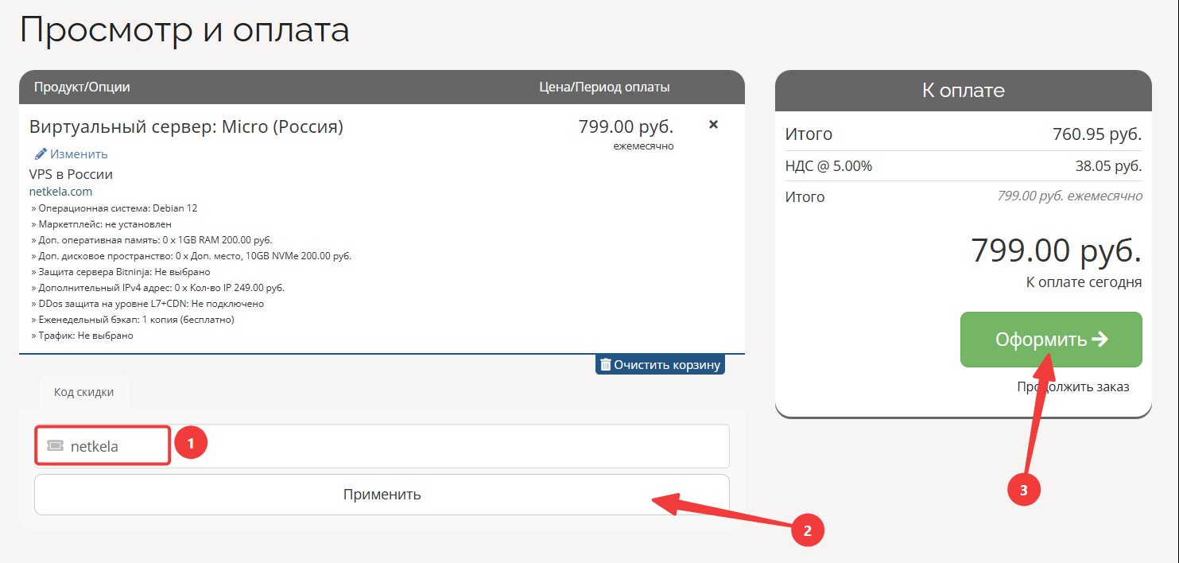Click Продолжить заказ below the checkout button

(1073, 386)
